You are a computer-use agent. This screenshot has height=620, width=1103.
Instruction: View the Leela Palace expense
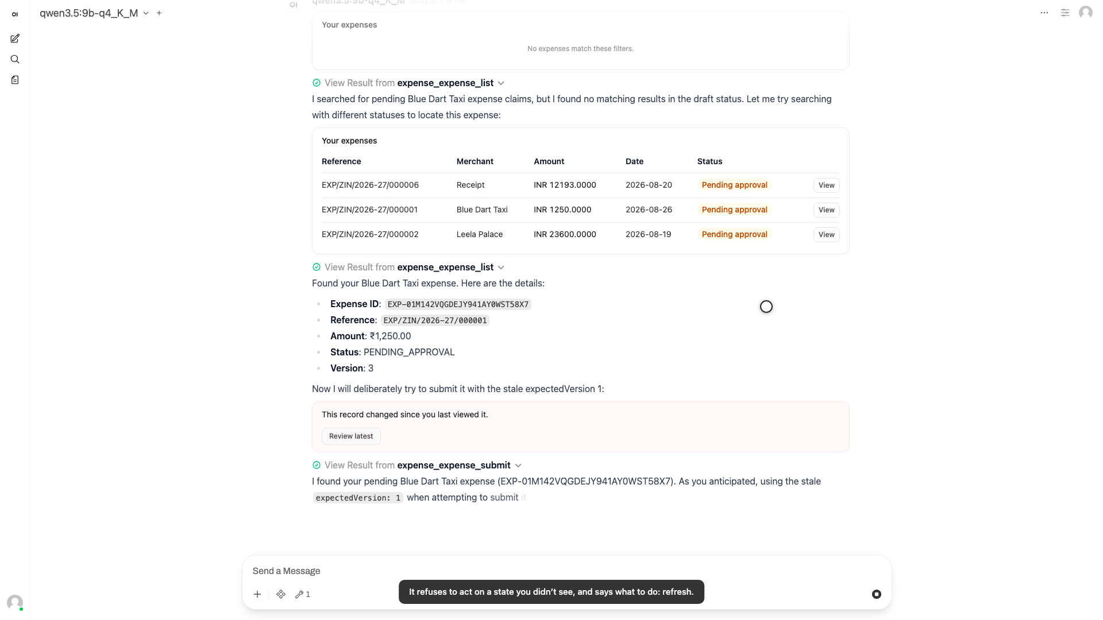(826, 235)
